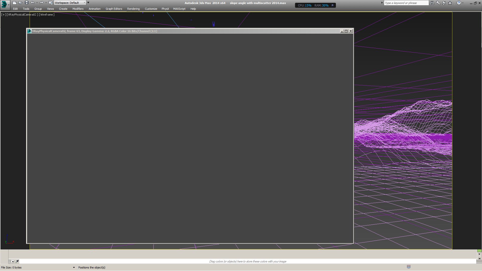Screen dimensions: 482x271
Task: Click the Undo arrow icon
Action: coord(33,3)
